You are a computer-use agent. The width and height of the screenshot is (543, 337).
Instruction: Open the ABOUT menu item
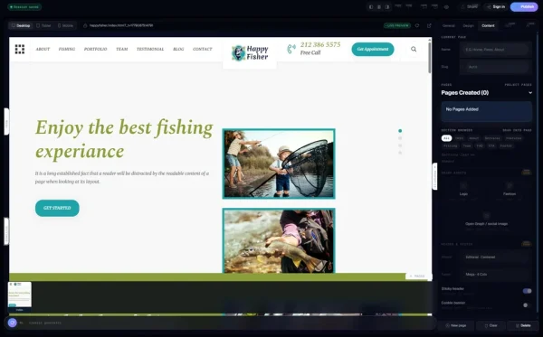click(x=43, y=49)
